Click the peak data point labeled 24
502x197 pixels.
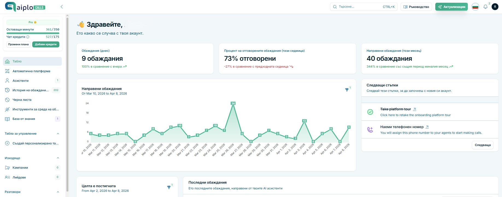(x=233, y=103)
